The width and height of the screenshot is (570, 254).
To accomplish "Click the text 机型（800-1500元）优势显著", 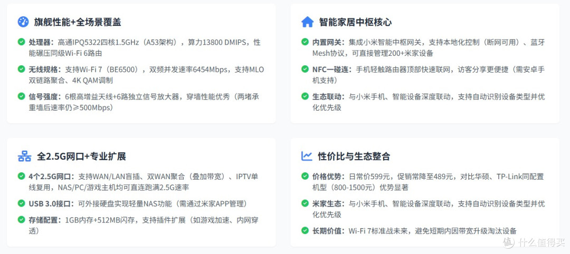I will tap(360, 188).
